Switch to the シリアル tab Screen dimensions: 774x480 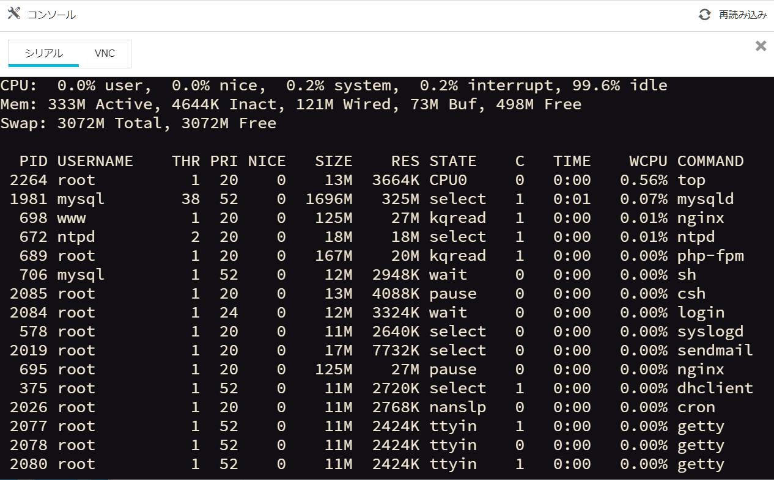pyautogui.click(x=43, y=53)
